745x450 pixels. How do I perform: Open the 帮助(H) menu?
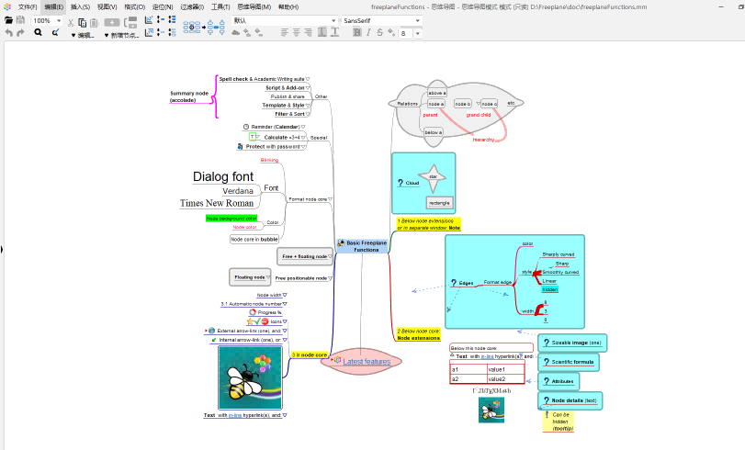pos(288,7)
